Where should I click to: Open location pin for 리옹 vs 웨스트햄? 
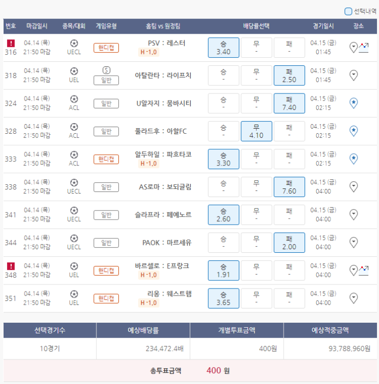click(353, 298)
